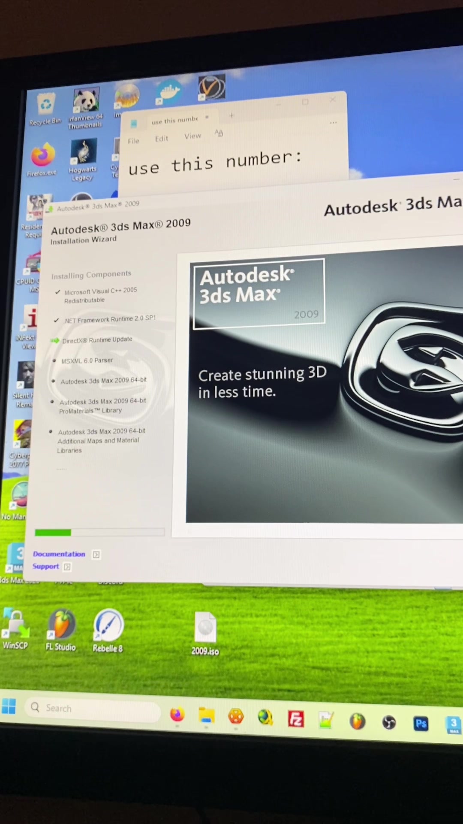The image size is (463, 824).
Task: Click 'MSXML 6.0 Parser' component entry
Action: (87, 360)
